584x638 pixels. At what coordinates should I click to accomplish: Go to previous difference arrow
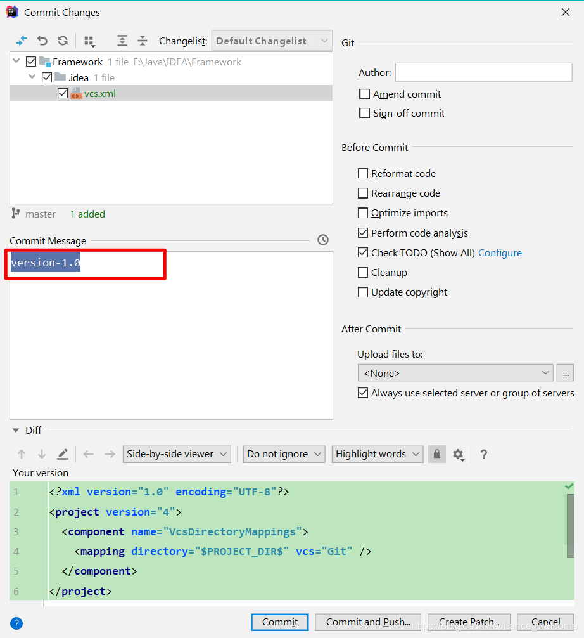click(x=22, y=454)
